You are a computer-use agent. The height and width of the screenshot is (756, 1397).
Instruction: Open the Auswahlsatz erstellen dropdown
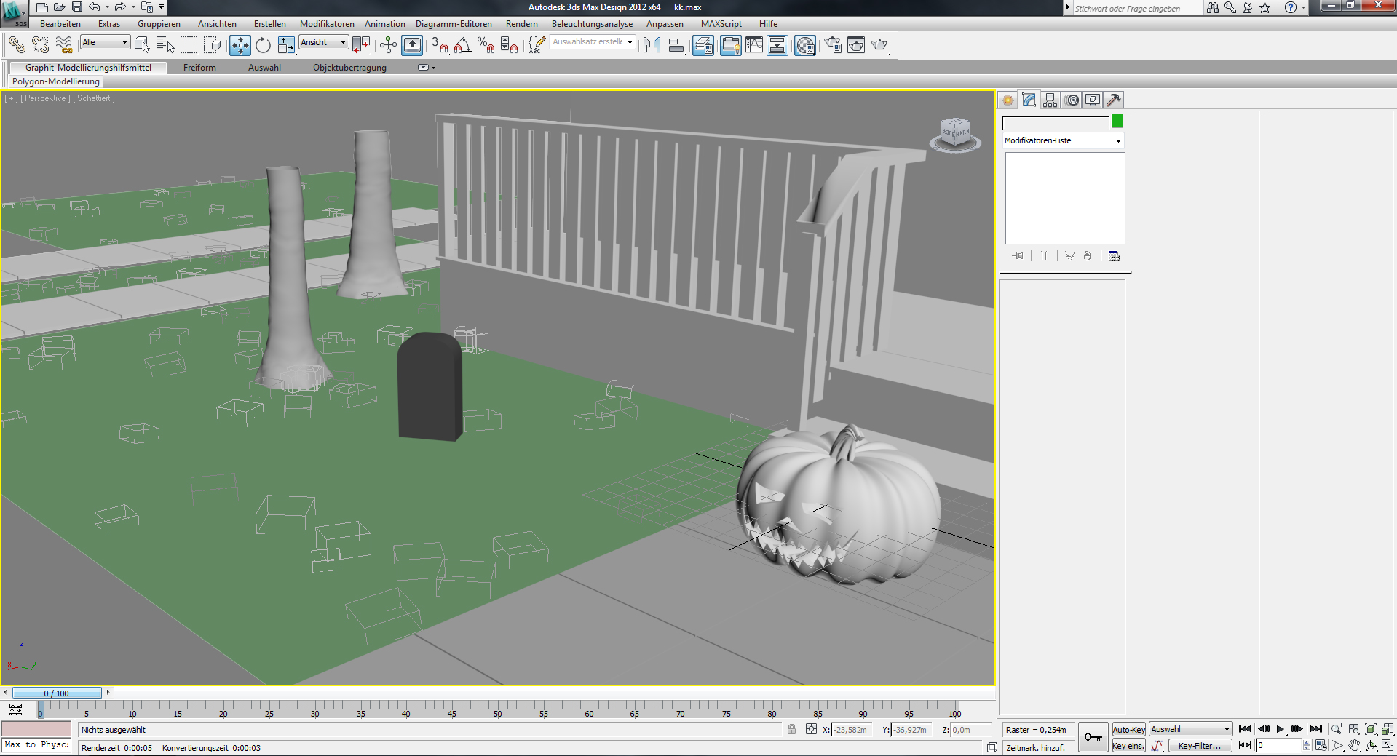tap(593, 42)
